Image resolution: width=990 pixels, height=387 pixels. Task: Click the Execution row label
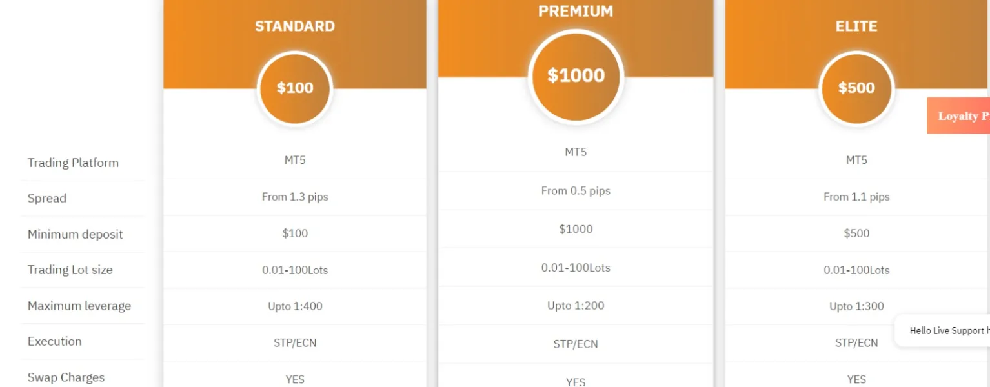tap(55, 342)
